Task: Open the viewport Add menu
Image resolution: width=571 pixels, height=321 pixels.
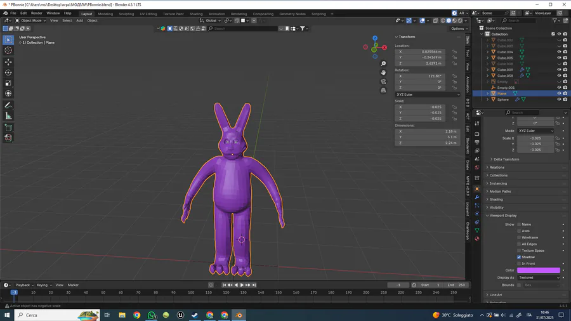Action: click(x=79, y=21)
